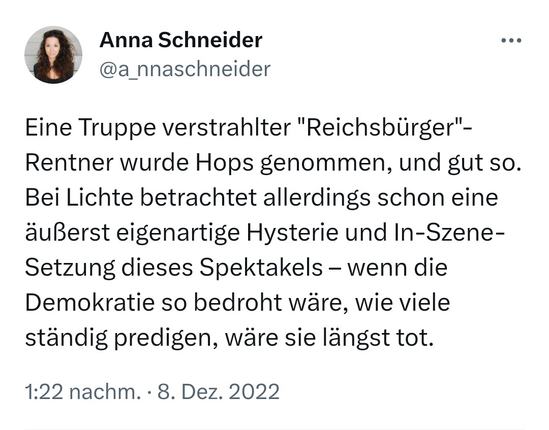Open Anna Schneider's profile picture
Screen dimensions: 549x430
coord(53,54)
